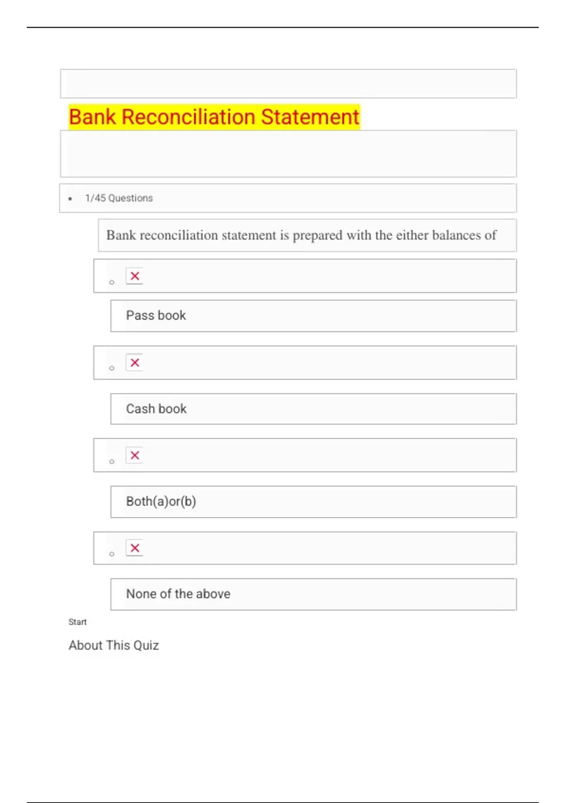Viewport: 566px width, 803px height.
Task: Click the question text about bank reconciliation balances
Action: 301,235
